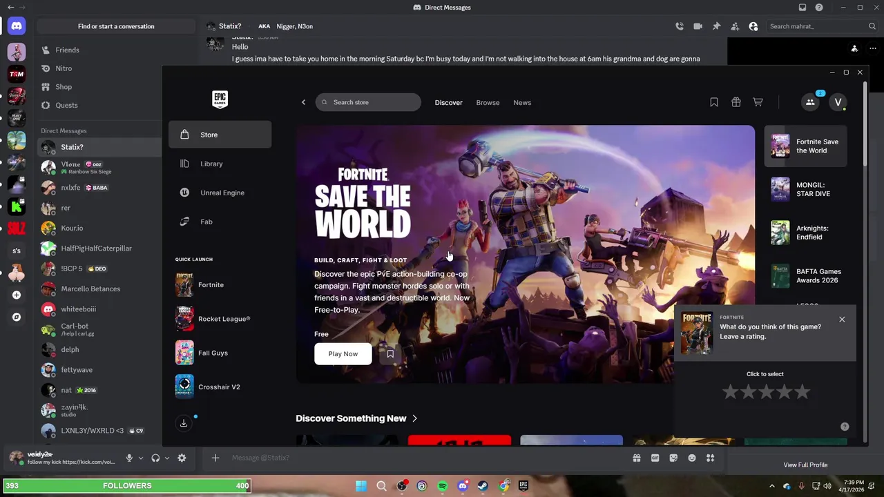
Task: Open the gift redeem icon in Epic header
Action: 736,102
